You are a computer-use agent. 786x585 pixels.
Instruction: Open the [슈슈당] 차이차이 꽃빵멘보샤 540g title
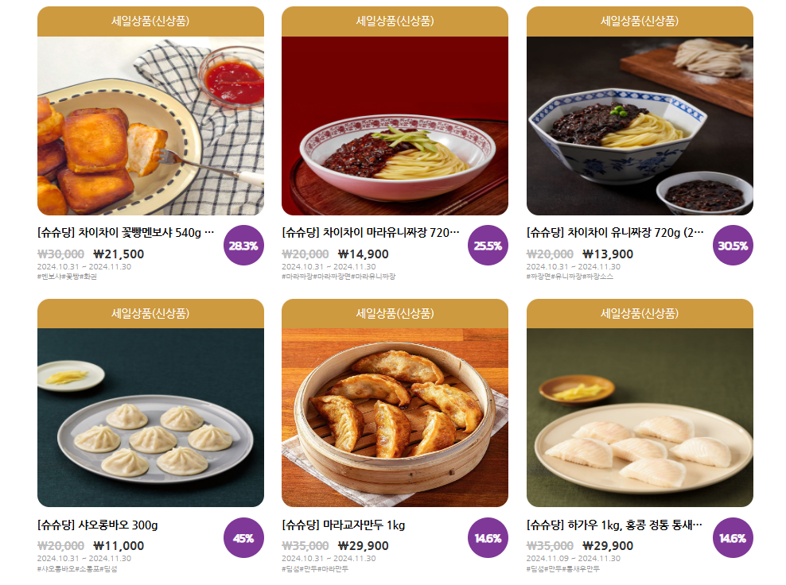tap(126, 232)
